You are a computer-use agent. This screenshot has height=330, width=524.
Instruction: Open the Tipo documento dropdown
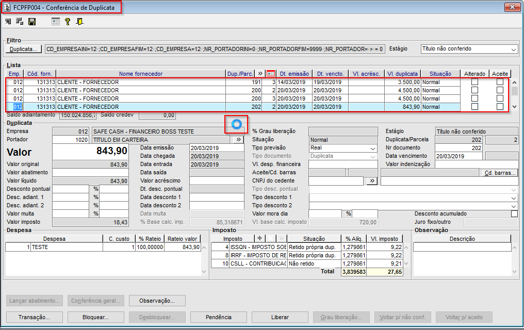372,156
